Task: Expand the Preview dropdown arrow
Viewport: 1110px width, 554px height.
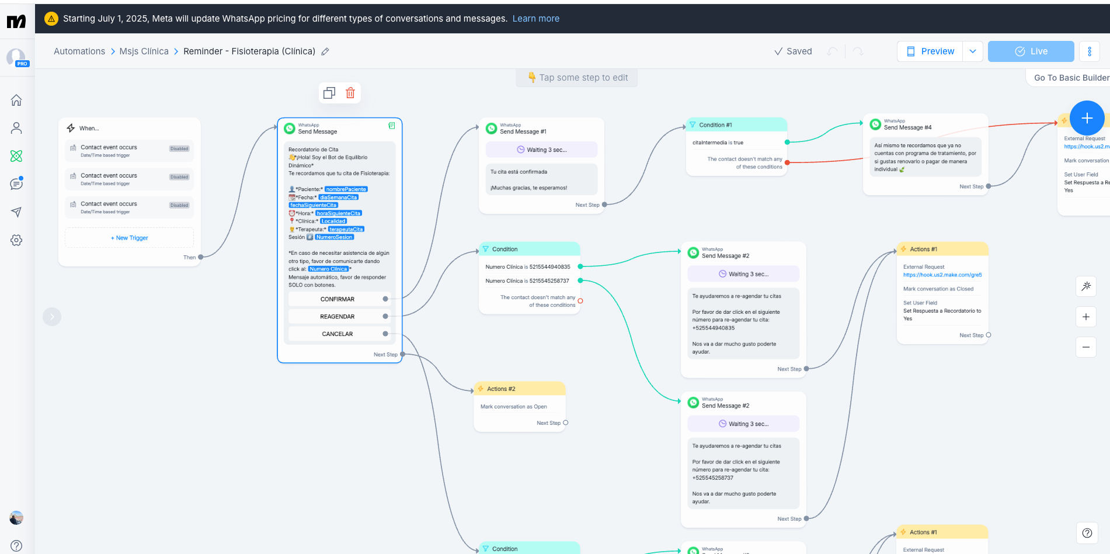Action: [973, 51]
